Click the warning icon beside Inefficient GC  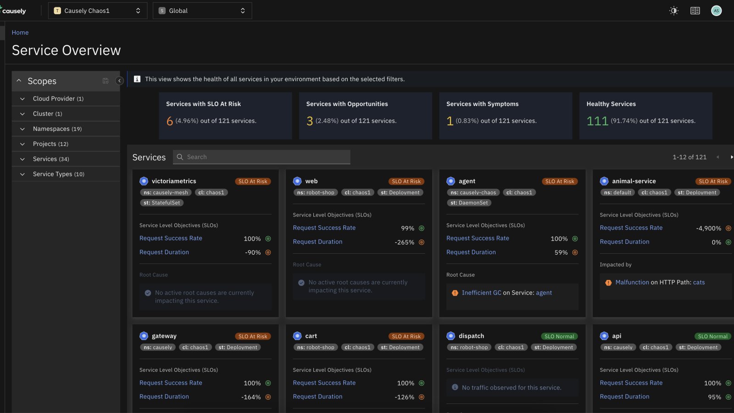tap(455, 292)
